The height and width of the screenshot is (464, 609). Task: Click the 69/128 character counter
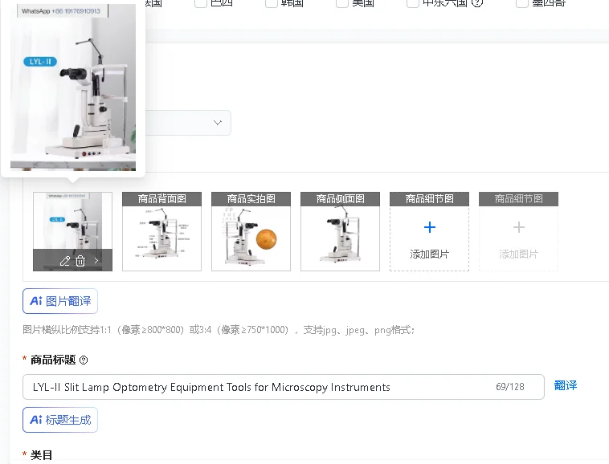point(510,387)
